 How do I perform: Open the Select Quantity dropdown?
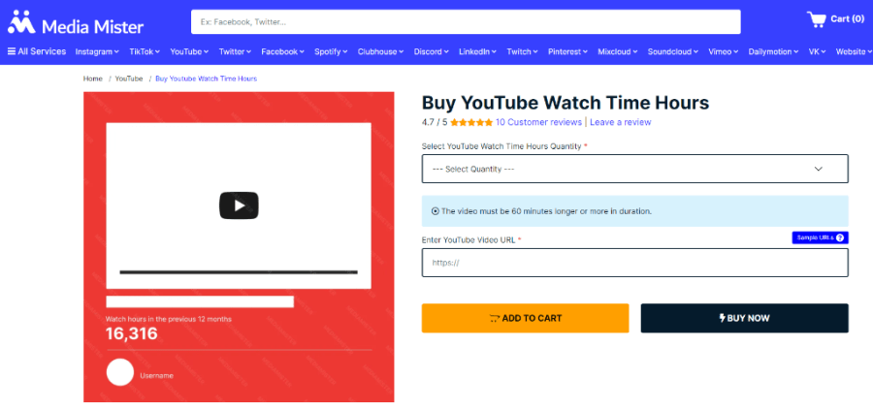634,169
